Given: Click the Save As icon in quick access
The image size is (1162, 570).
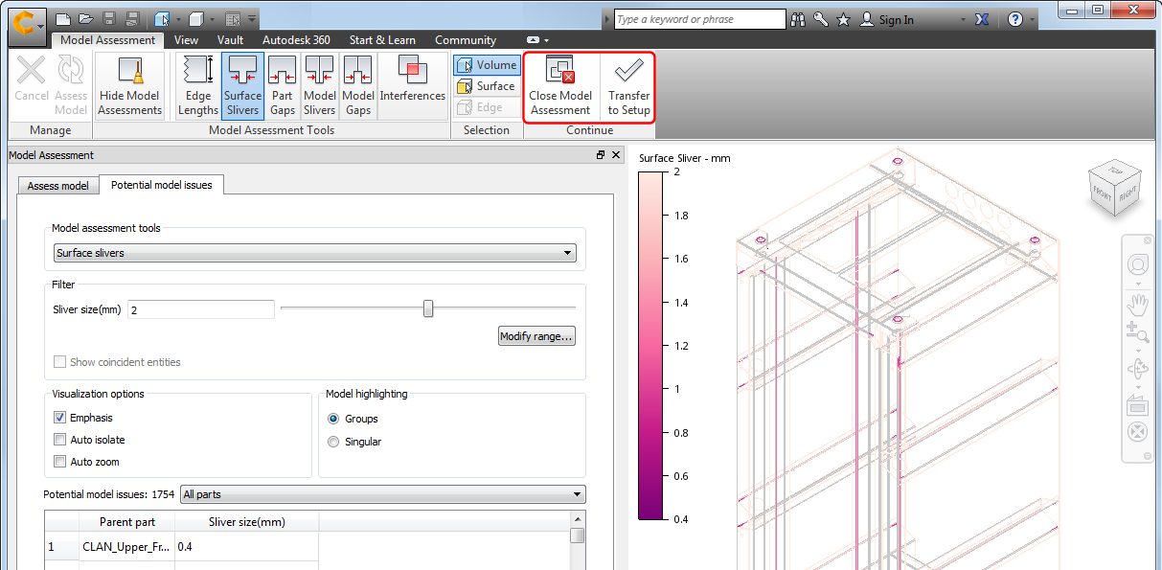Looking at the screenshot, I should coord(132,19).
